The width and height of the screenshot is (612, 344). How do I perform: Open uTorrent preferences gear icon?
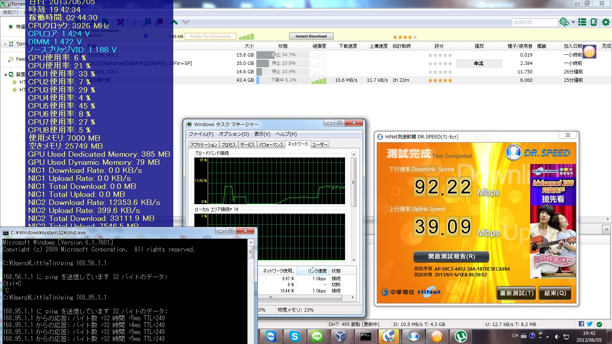606,22
